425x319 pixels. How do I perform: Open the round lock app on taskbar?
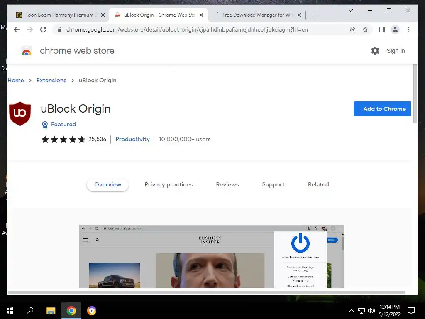pos(92,311)
